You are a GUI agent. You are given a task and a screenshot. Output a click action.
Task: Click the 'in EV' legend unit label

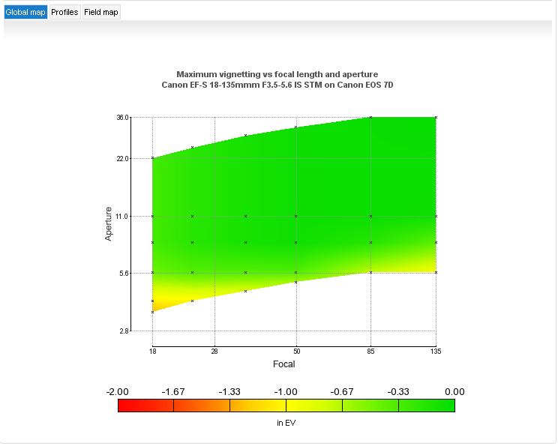[x=286, y=423]
